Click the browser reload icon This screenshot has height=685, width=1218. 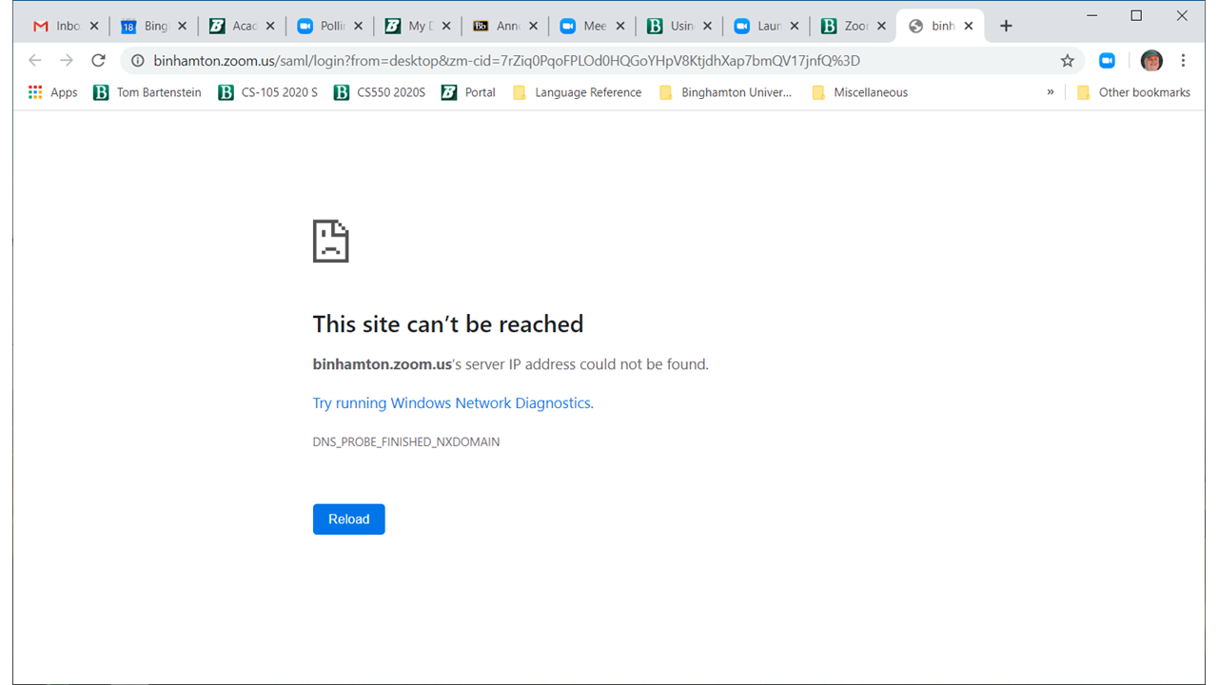click(x=98, y=61)
